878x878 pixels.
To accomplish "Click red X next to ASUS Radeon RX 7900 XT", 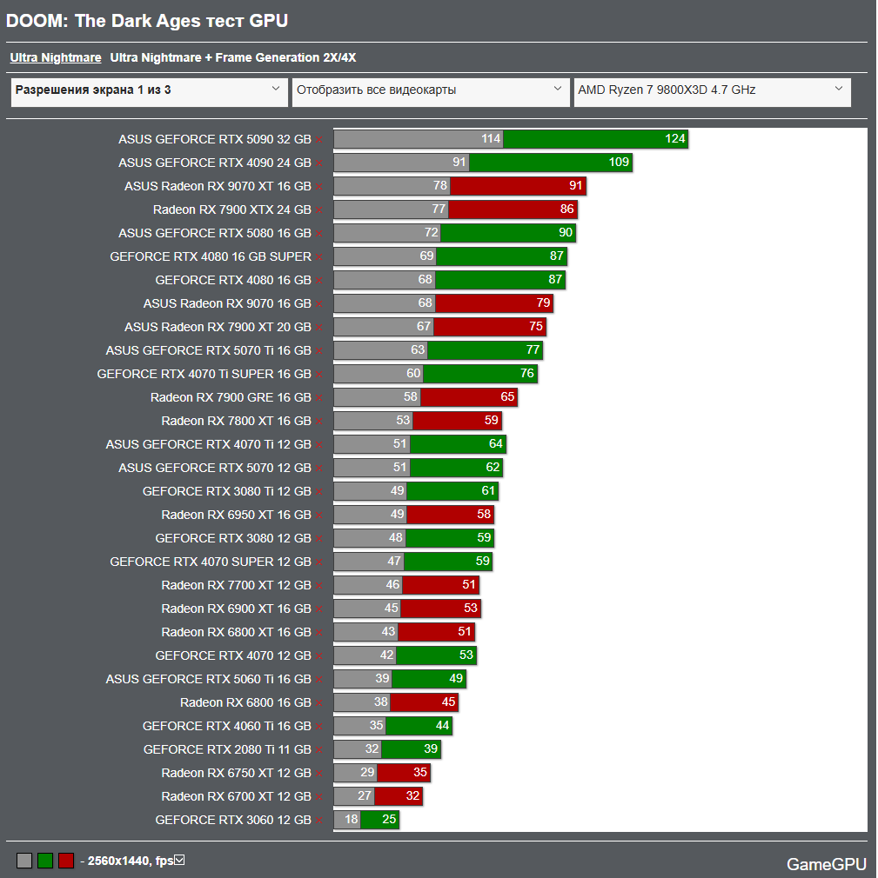I will pyautogui.click(x=319, y=328).
